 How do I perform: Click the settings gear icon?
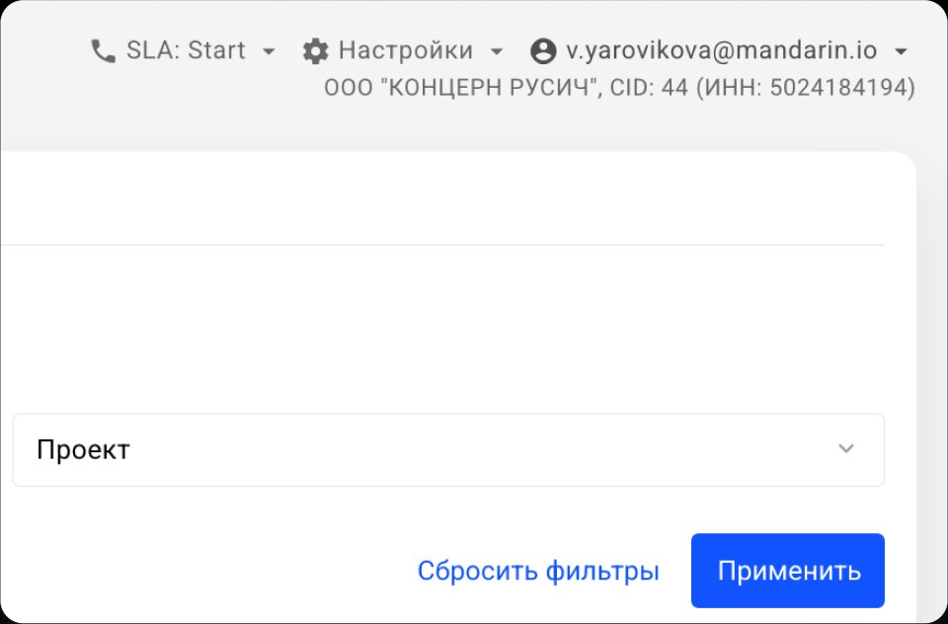(x=314, y=51)
